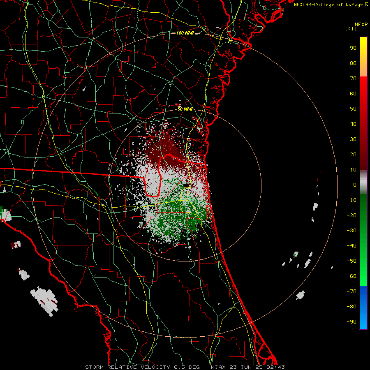Click the -30 scale value
The image size is (370, 370).
pyautogui.click(x=351, y=231)
